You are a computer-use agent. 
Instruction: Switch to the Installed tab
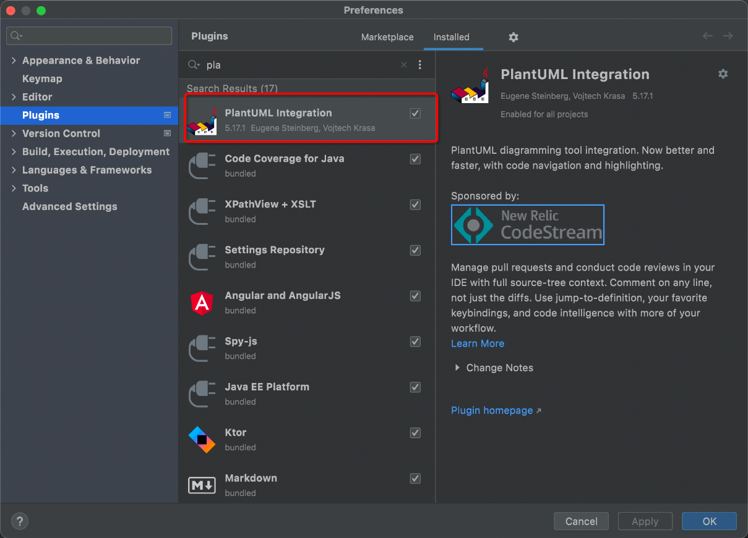[452, 37]
